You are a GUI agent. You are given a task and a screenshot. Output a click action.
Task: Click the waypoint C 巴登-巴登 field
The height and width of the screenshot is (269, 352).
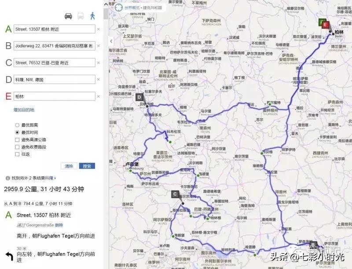(x=54, y=62)
